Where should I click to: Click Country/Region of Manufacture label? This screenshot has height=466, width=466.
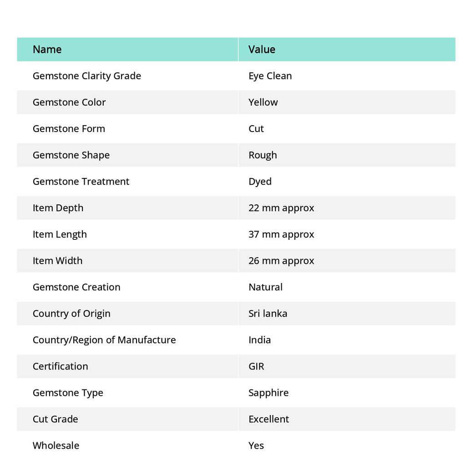click(x=104, y=339)
